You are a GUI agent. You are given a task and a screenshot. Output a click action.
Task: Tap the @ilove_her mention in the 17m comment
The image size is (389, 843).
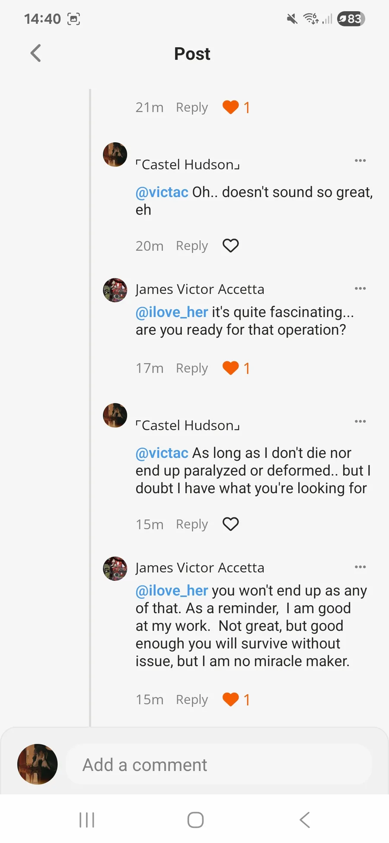tap(172, 312)
